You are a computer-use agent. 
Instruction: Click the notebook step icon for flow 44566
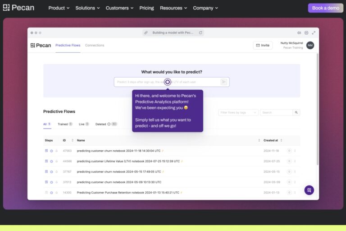(x=46, y=161)
